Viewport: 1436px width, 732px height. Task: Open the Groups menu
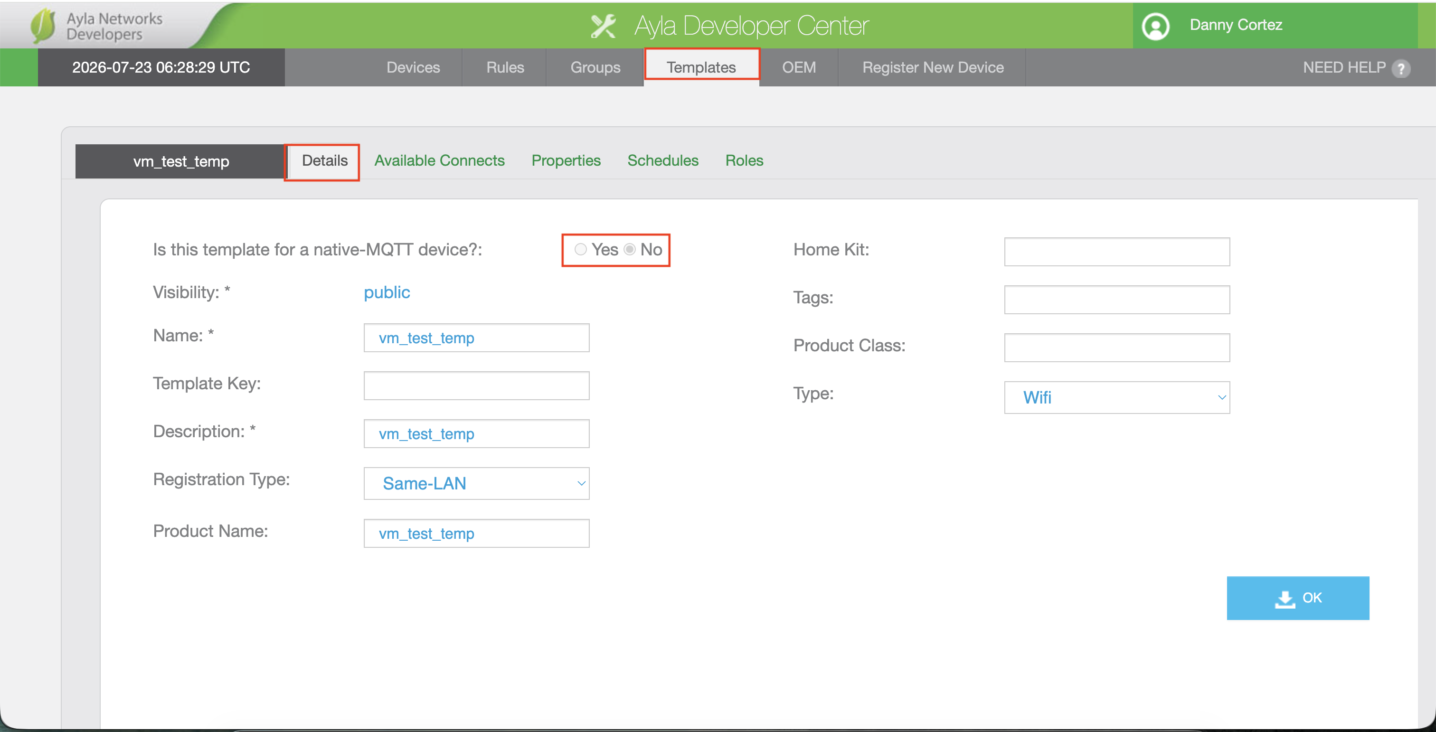click(x=595, y=67)
